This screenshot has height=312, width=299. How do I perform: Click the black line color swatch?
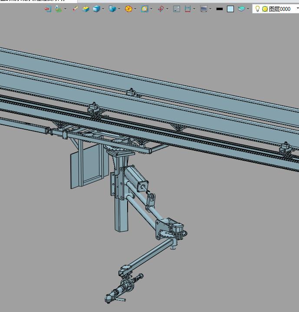[x=220, y=9]
